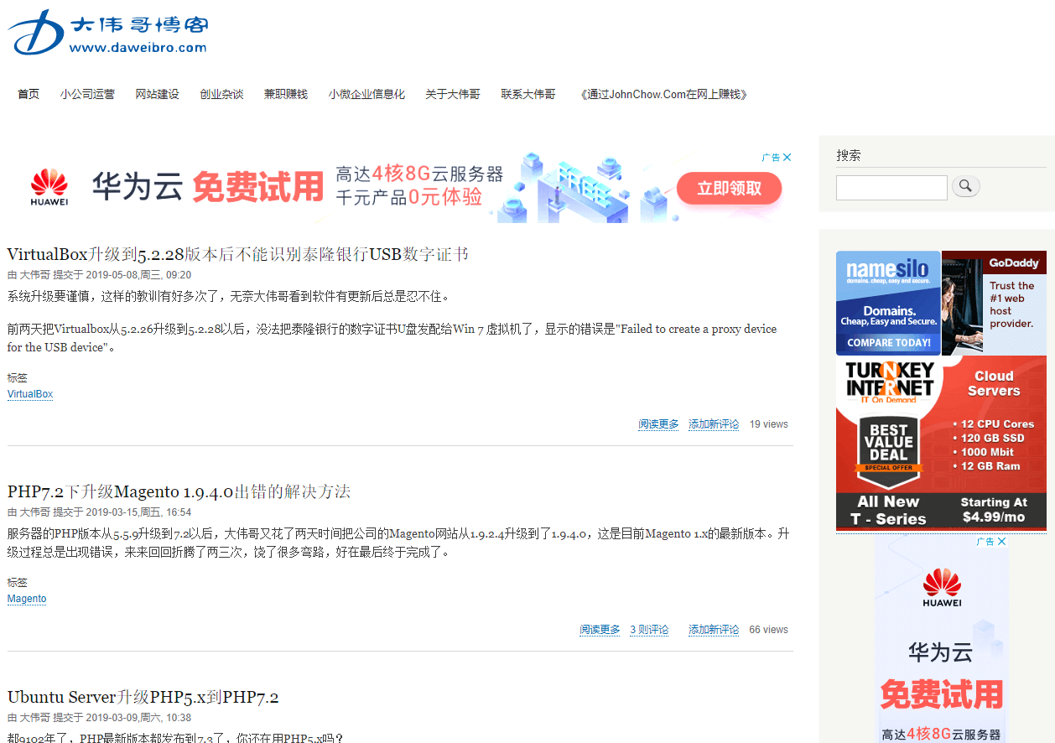The height and width of the screenshot is (743, 1055).
Task: Open the Turnkey Internet cloud servers ad
Action: click(x=941, y=443)
